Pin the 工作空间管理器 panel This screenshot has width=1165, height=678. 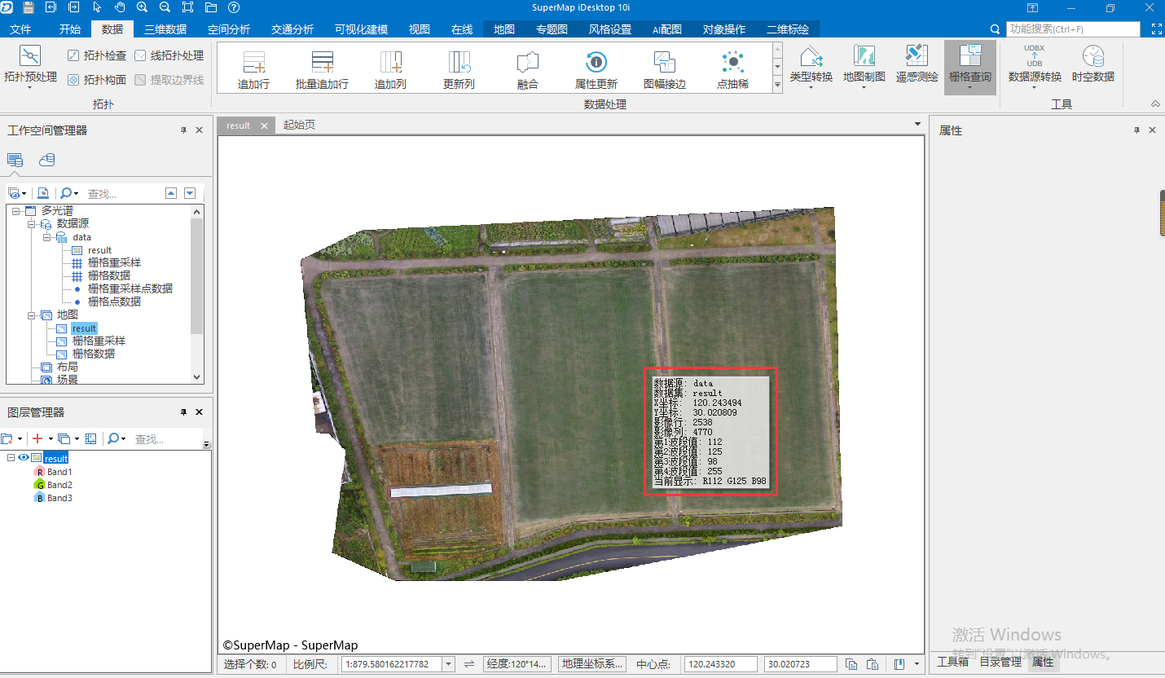coord(183,130)
